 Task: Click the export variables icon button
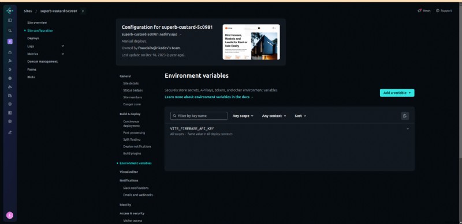(405, 116)
